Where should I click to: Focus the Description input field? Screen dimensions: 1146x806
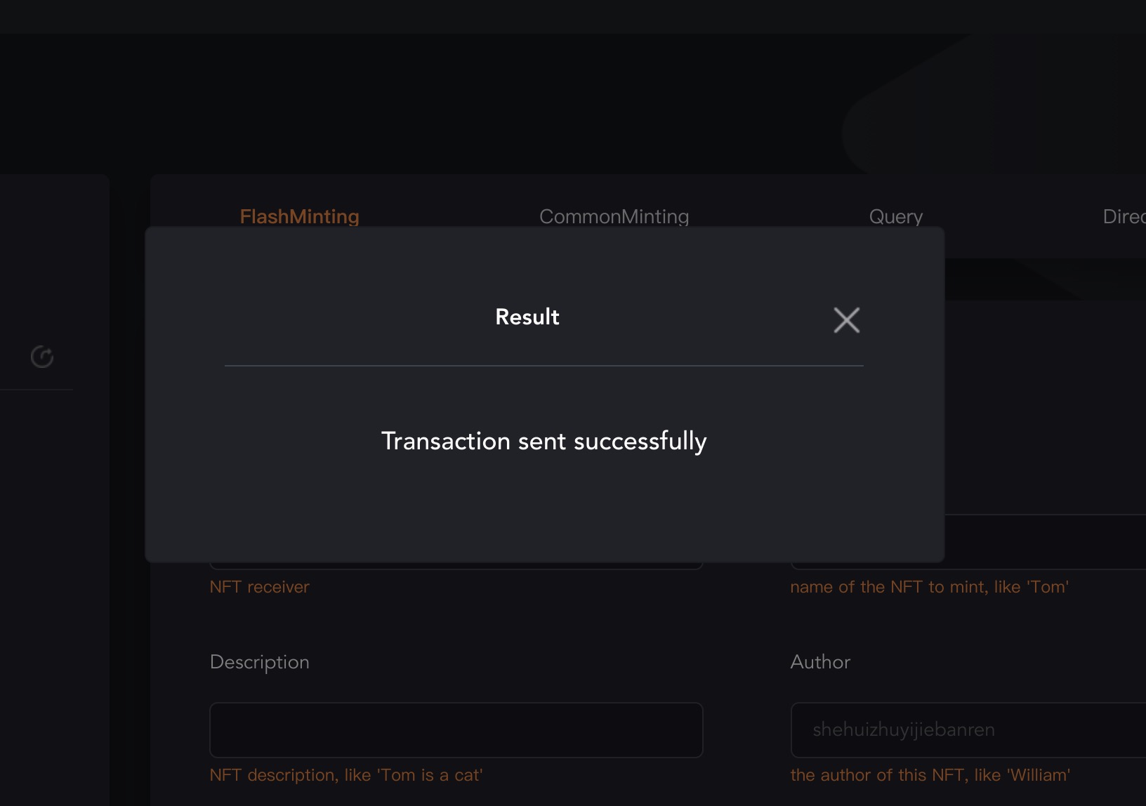pyautogui.click(x=456, y=730)
